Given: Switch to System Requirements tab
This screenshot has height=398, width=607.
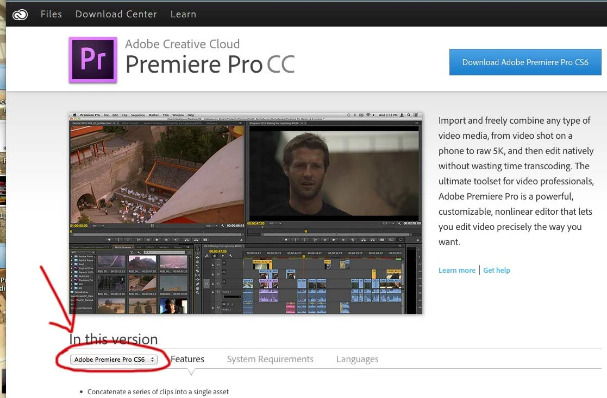Looking at the screenshot, I should pyautogui.click(x=270, y=359).
